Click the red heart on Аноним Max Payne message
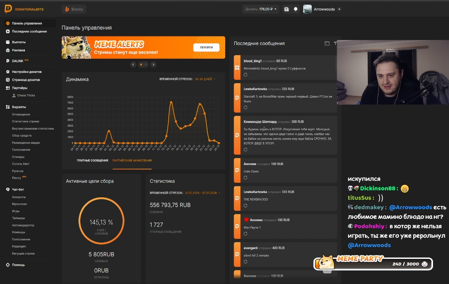The height and width of the screenshot is (284, 449). click(x=246, y=220)
